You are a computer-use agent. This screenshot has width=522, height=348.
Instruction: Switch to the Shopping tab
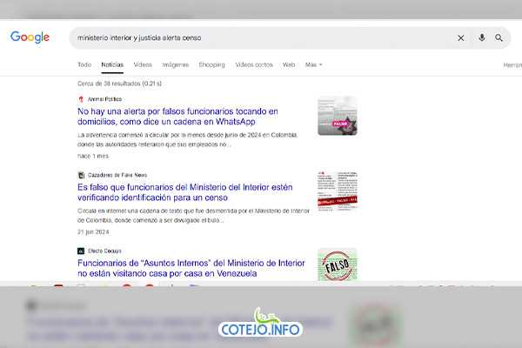click(211, 64)
